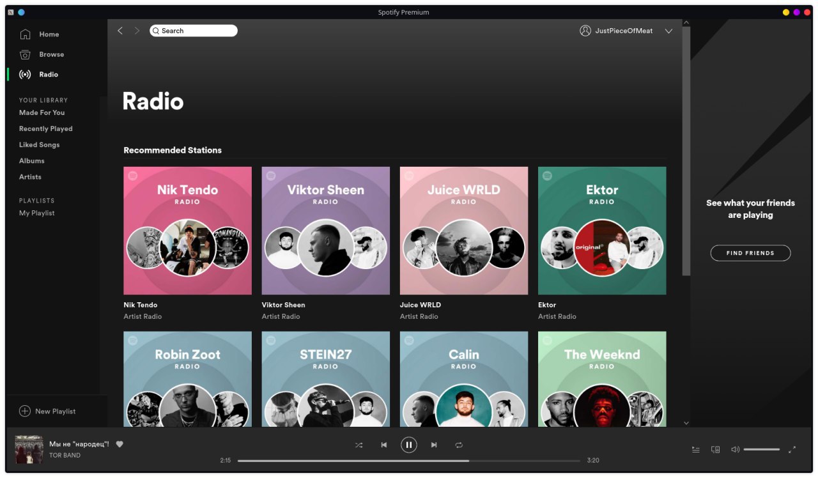The width and height of the screenshot is (818, 478).
Task: Seek within the song progress bar
Action: [409, 461]
